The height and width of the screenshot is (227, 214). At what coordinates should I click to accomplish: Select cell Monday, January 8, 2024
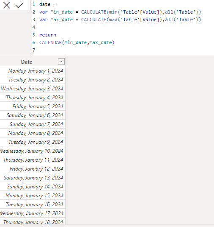point(33,133)
